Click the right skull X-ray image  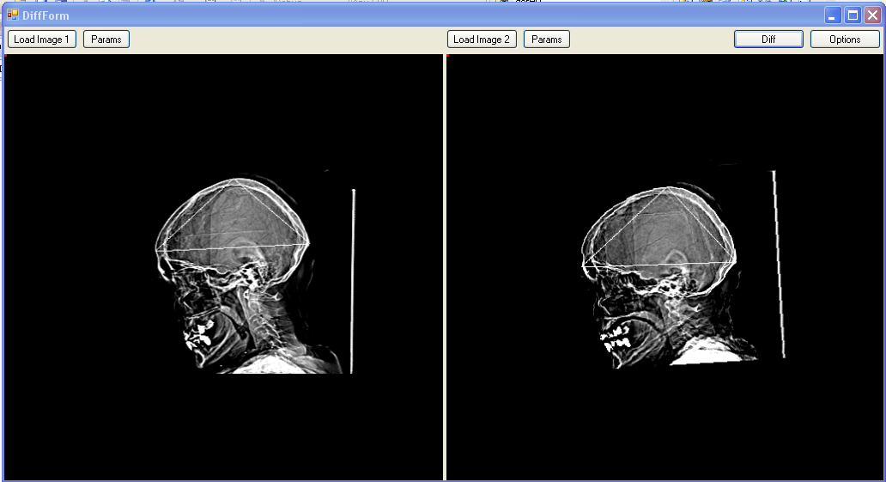coord(664,267)
